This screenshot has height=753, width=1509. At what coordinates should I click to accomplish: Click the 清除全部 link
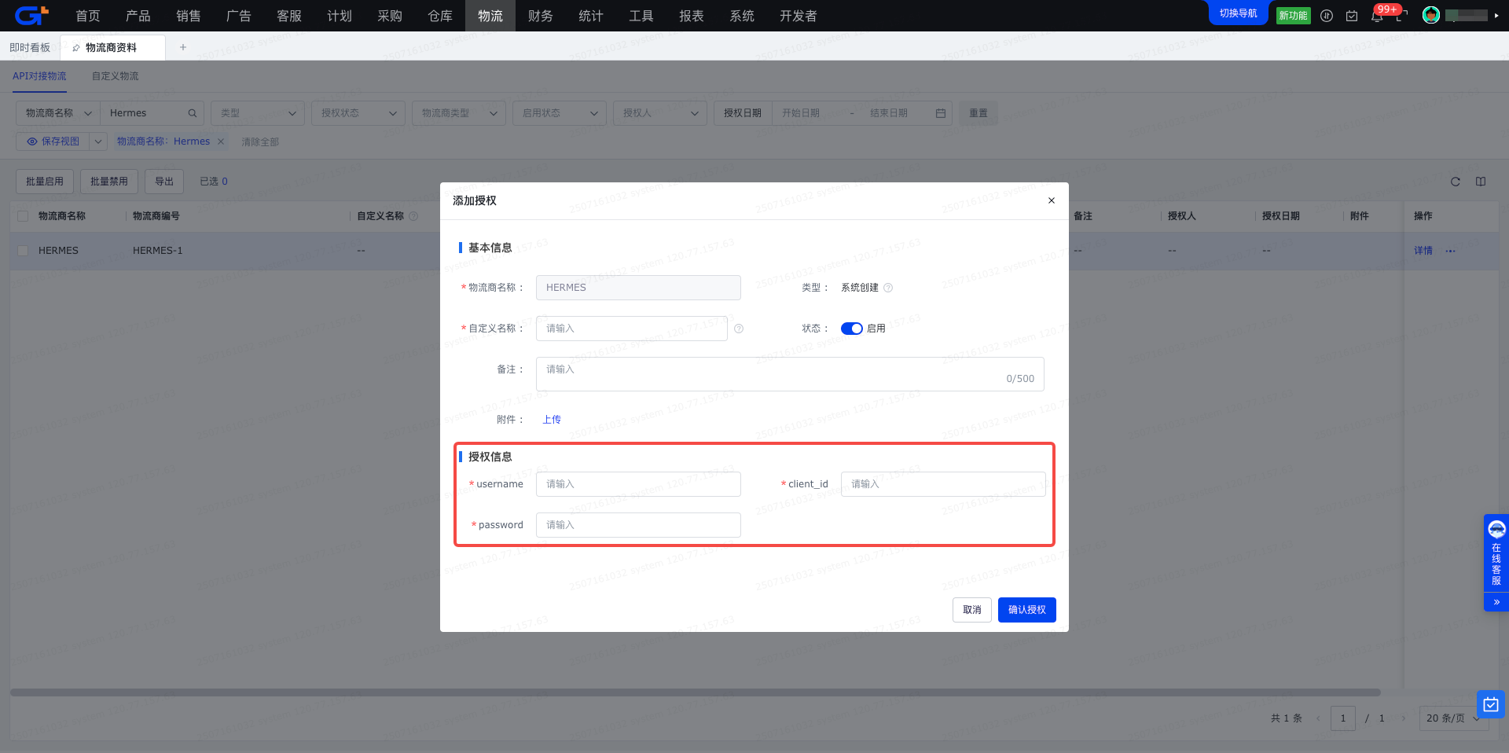click(260, 142)
